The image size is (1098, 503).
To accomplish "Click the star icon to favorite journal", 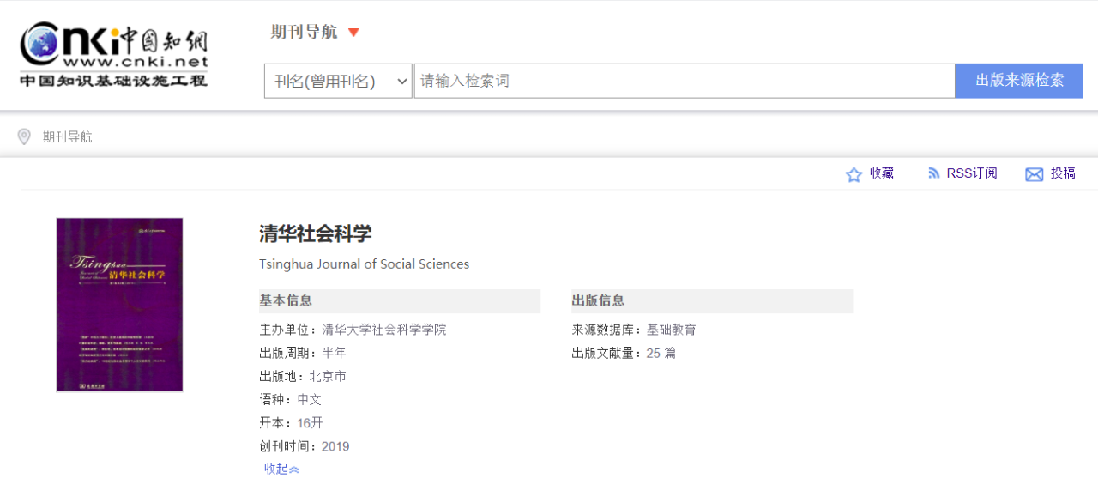I will (x=854, y=174).
